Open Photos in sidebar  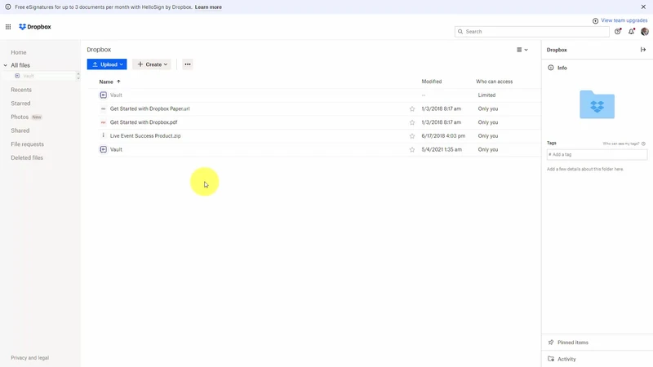tap(20, 117)
